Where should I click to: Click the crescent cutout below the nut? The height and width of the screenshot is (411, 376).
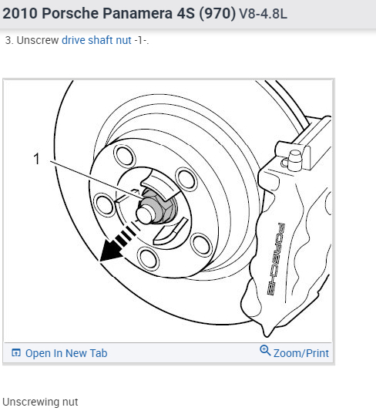pyautogui.click(x=170, y=232)
